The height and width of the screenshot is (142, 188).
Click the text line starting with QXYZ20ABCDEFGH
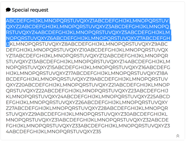88,85
